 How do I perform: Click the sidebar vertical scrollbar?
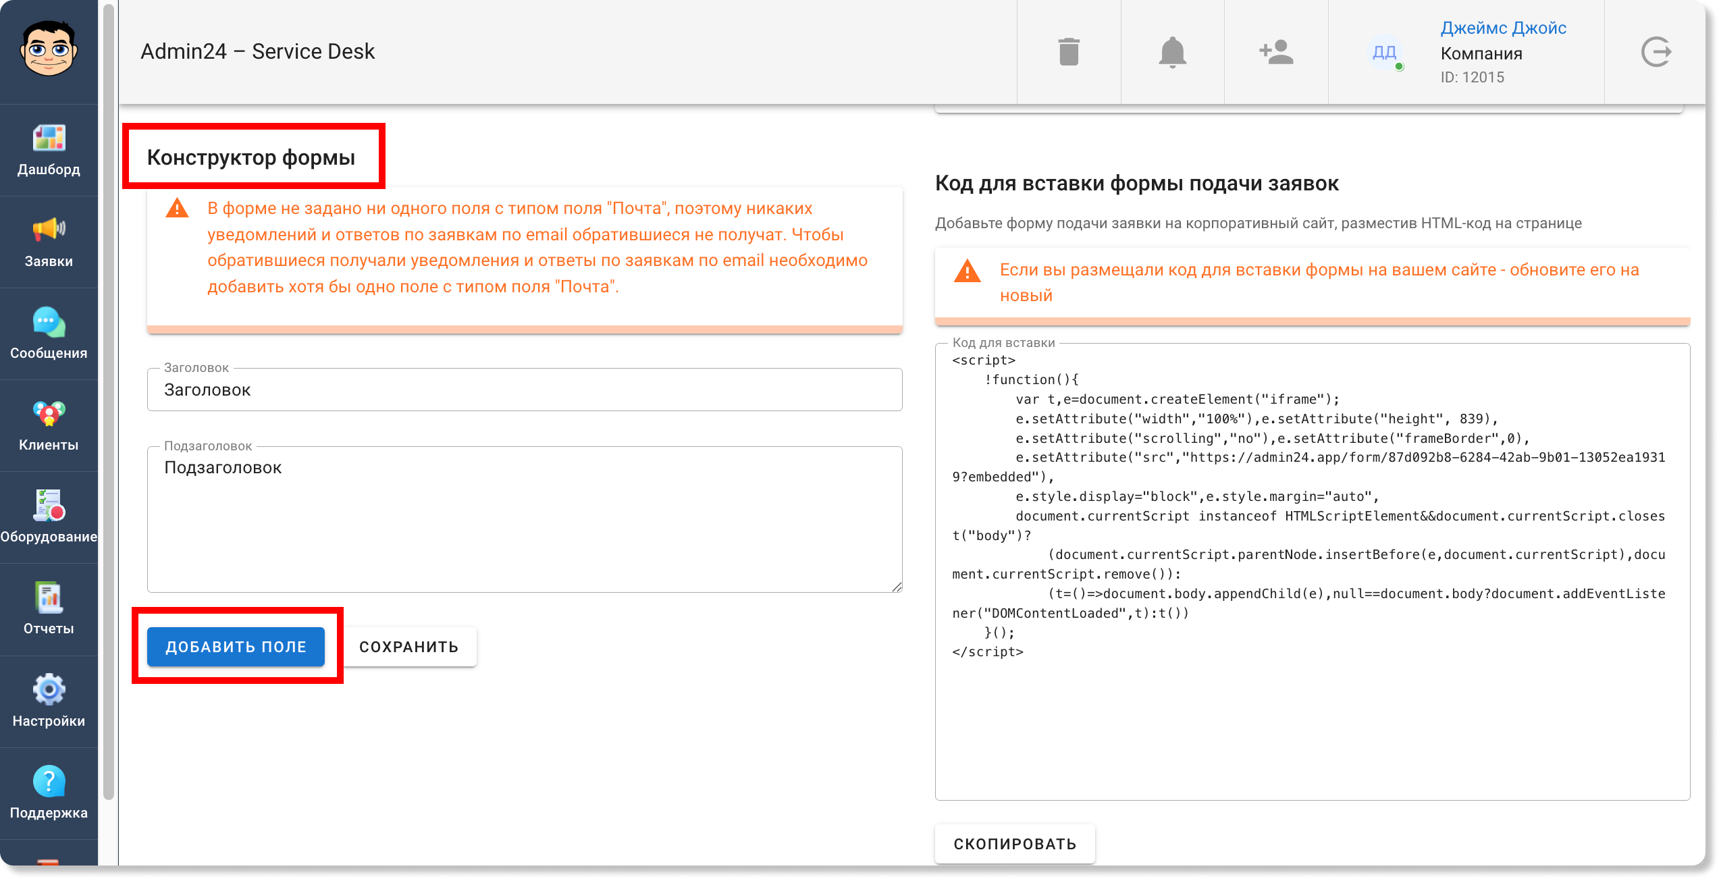pyautogui.click(x=108, y=402)
